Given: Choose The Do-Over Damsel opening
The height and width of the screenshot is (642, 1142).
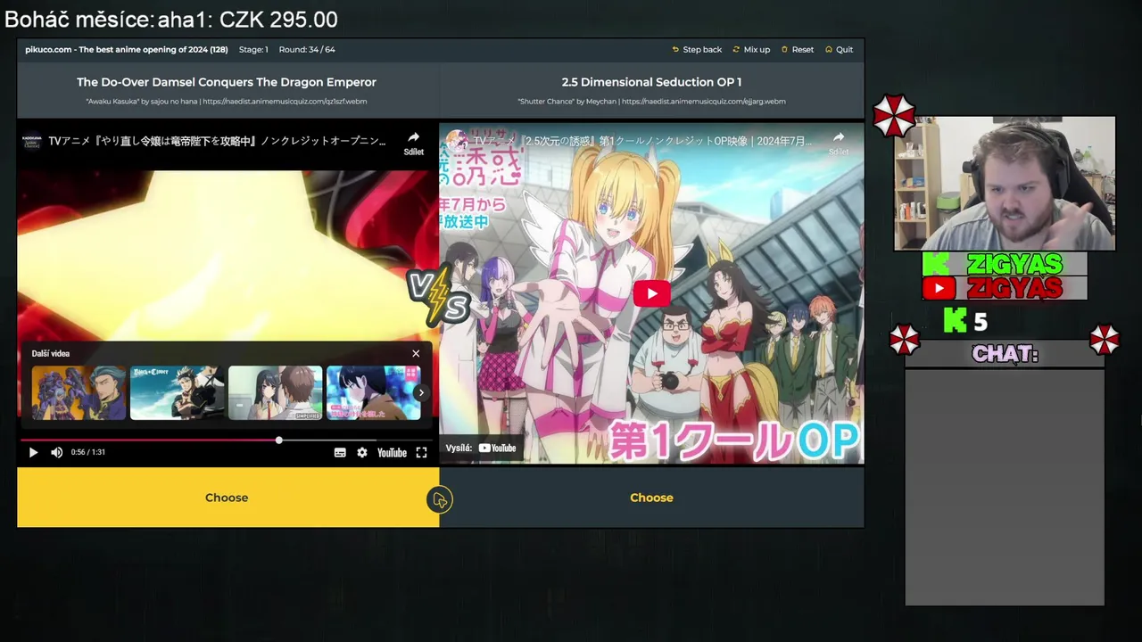Looking at the screenshot, I should pyautogui.click(x=227, y=498).
